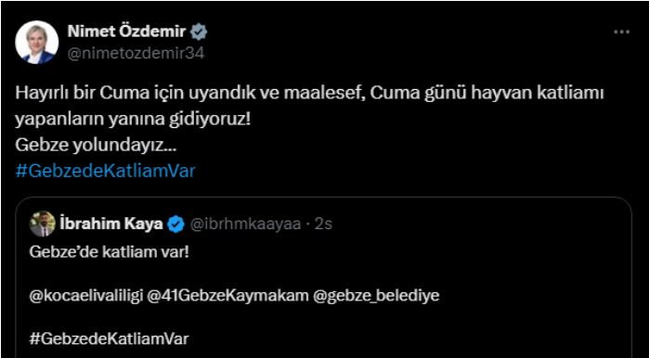Click the "Gebze yolundayız..." line
This screenshot has height=358, width=649.
coord(96,145)
